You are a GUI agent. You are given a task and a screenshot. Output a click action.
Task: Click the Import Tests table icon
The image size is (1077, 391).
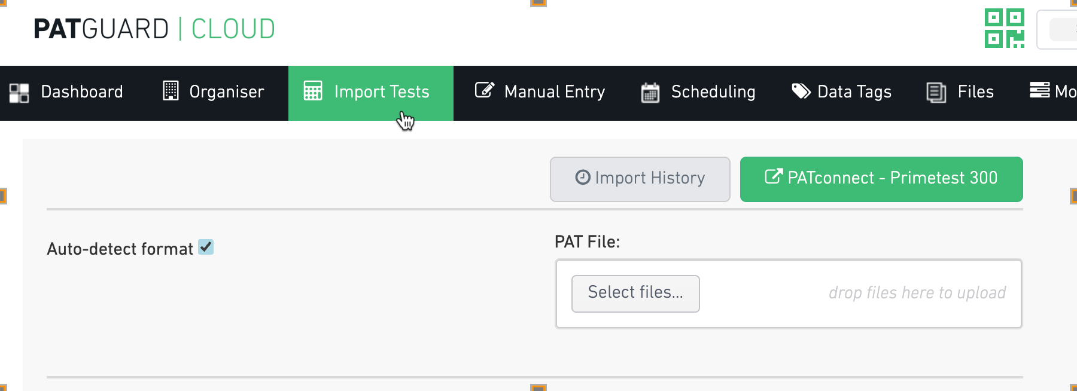point(313,91)
